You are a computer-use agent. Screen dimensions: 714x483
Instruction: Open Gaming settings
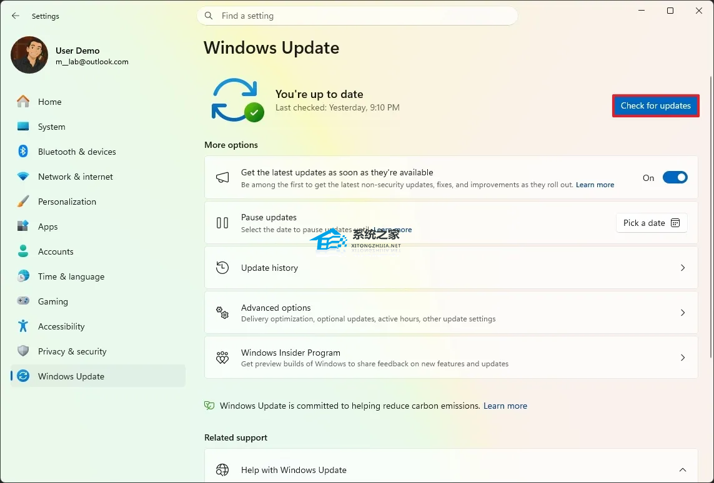97,301
